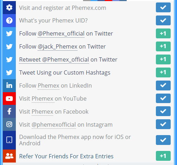
Task: Open the @phemexofficial Instagram link
Action: coord(54,125)
